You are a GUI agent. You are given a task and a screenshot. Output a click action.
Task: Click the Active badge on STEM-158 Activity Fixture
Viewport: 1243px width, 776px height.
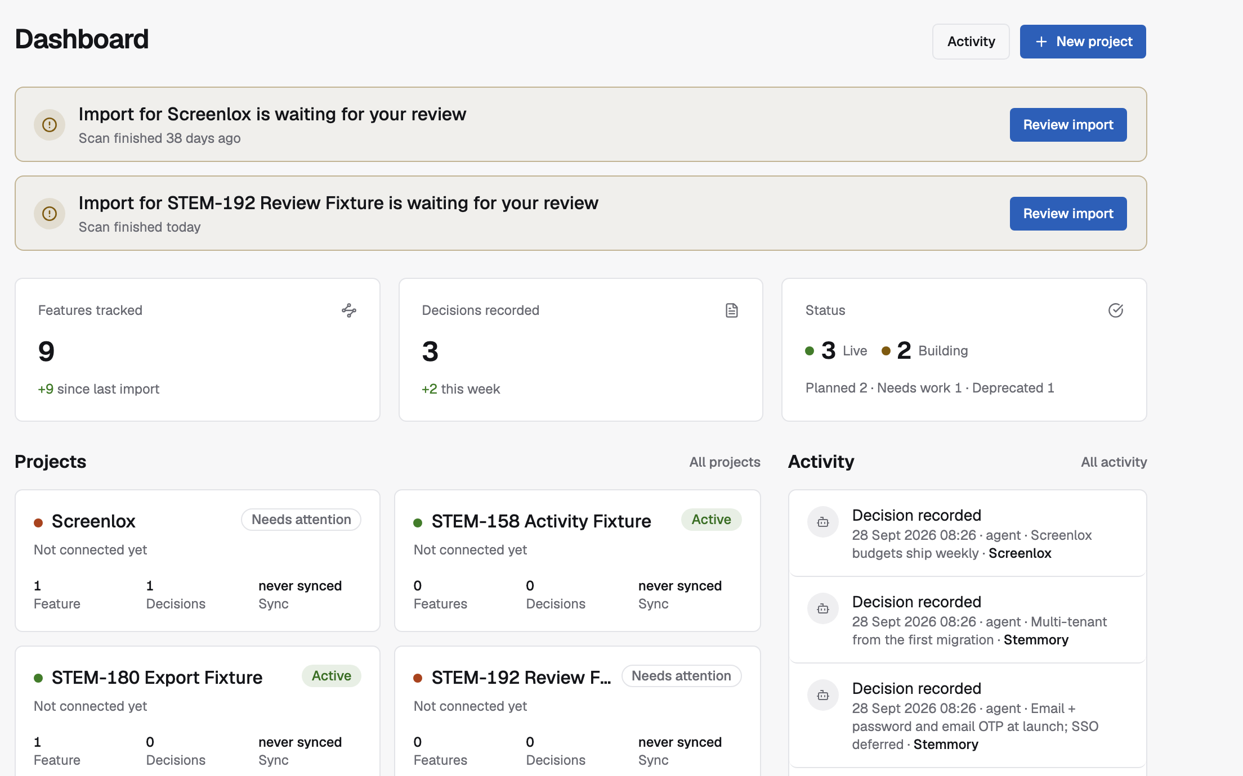(x=712, y=520)
